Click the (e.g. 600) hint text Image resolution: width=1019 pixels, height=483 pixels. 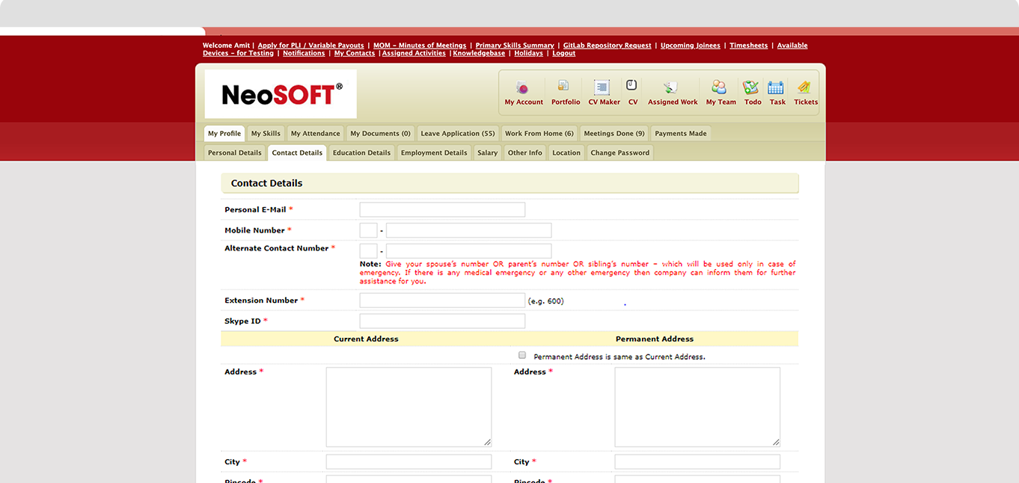546,301
